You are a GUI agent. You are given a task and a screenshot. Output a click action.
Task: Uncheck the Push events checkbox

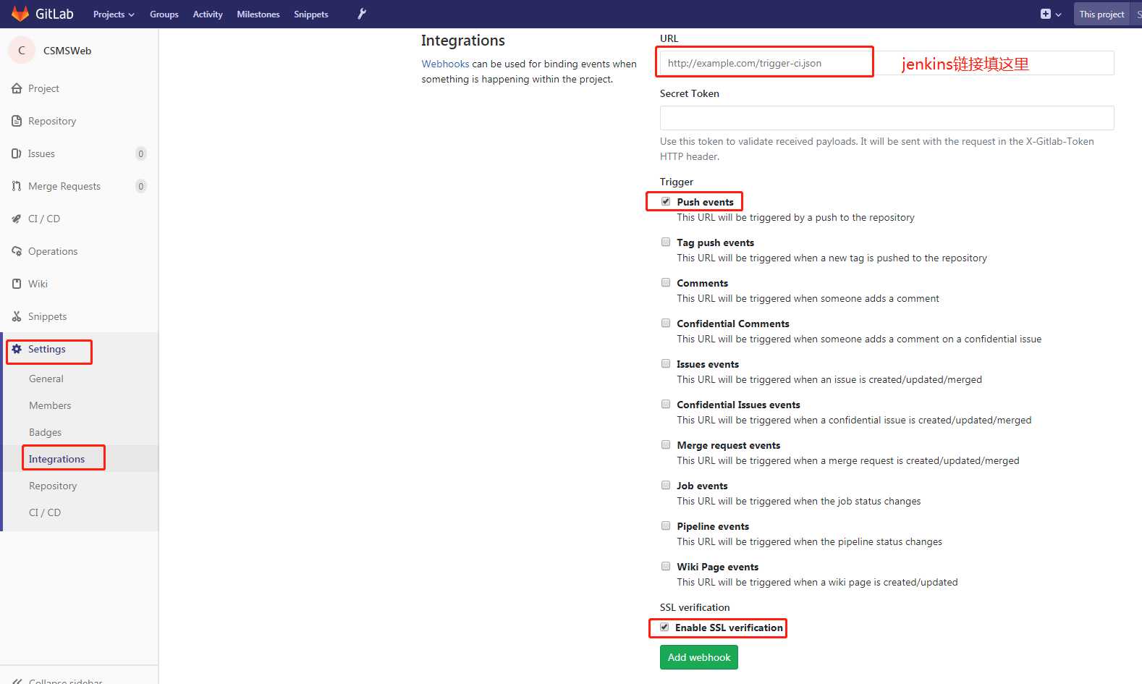point(666,201)
